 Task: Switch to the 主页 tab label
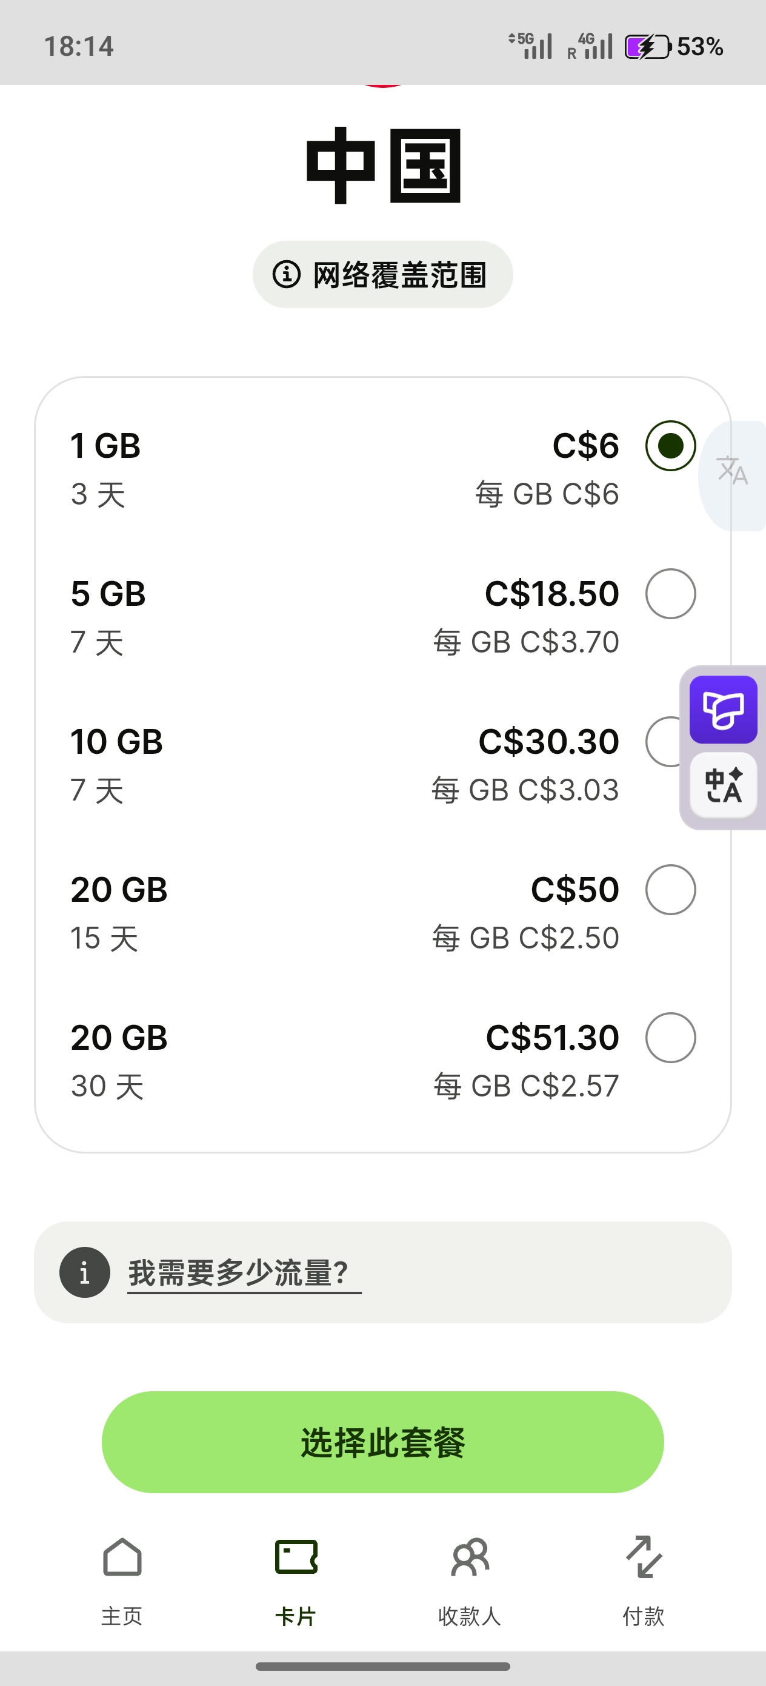point(122,1616)
